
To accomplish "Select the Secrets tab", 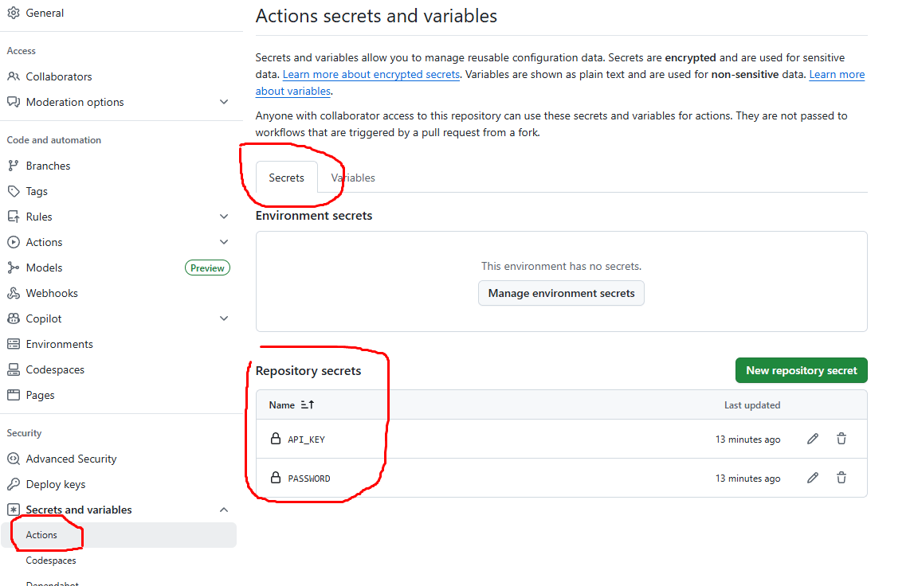I will tap(286, 177).
